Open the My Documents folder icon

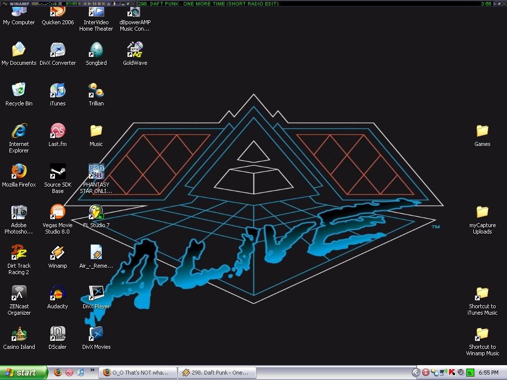[19, 53]
